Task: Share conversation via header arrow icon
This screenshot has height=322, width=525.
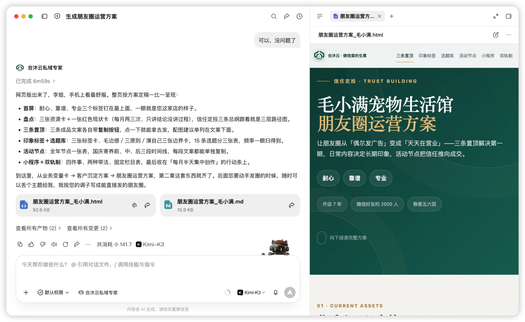Action: 286,16
